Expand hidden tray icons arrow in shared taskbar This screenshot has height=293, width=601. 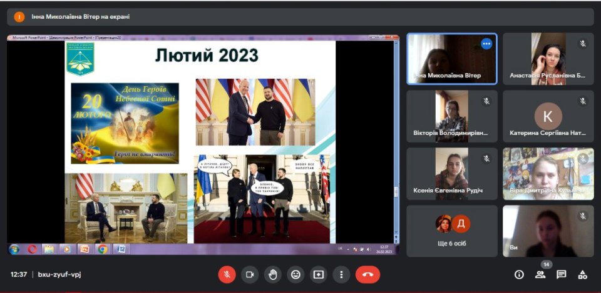(x=348, y=249)
